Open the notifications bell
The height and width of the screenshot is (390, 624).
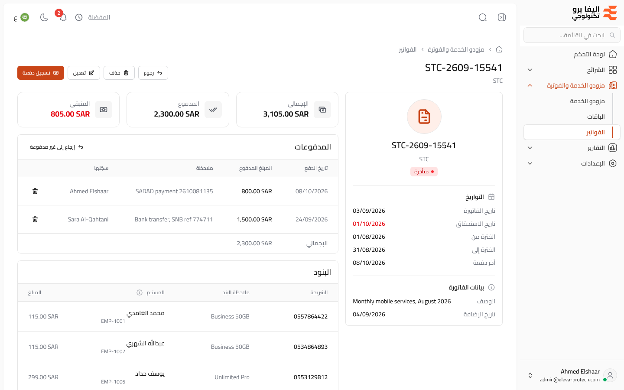coord(63,17)
